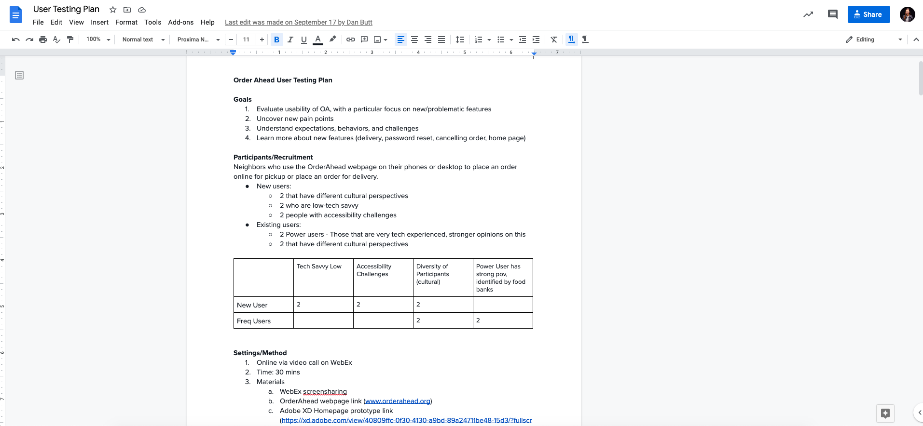Insert a link with chain icon
This screenshot has height=426, width=923.
351,40
